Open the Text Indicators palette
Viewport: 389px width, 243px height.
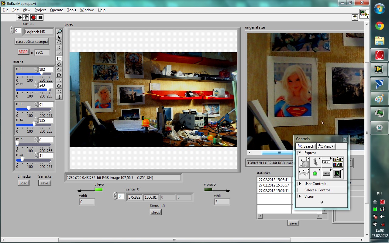[x=326, y=173]
